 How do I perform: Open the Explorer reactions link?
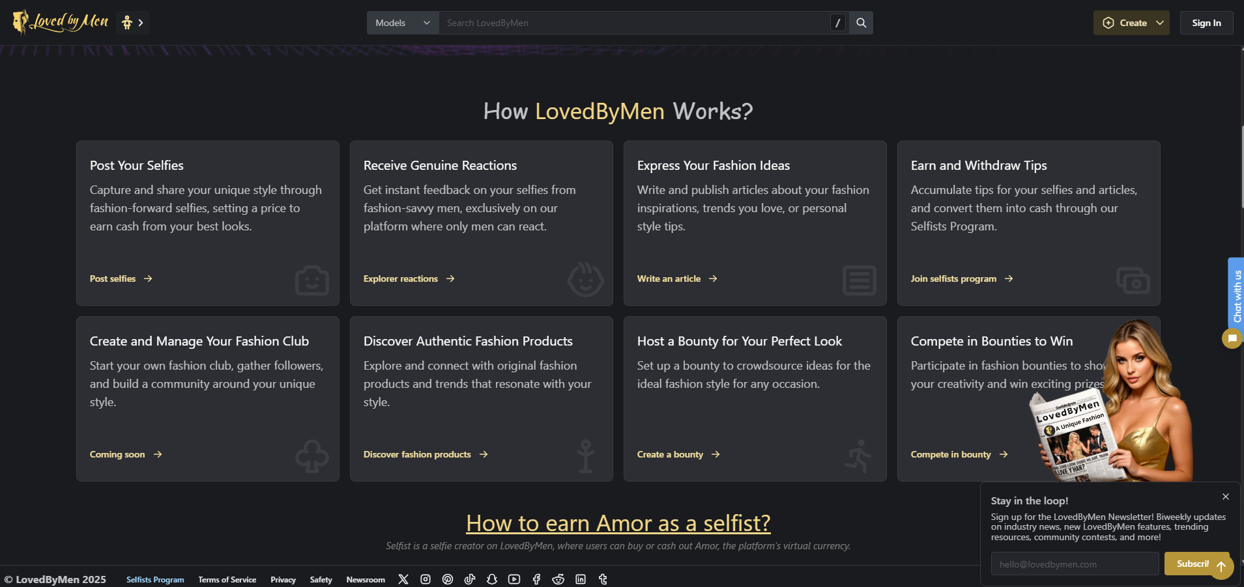[x=409, y=279]
